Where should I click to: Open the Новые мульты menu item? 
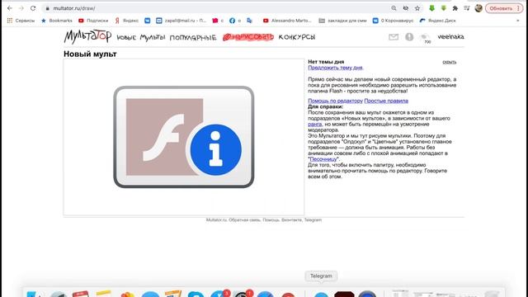coord(141,37)
